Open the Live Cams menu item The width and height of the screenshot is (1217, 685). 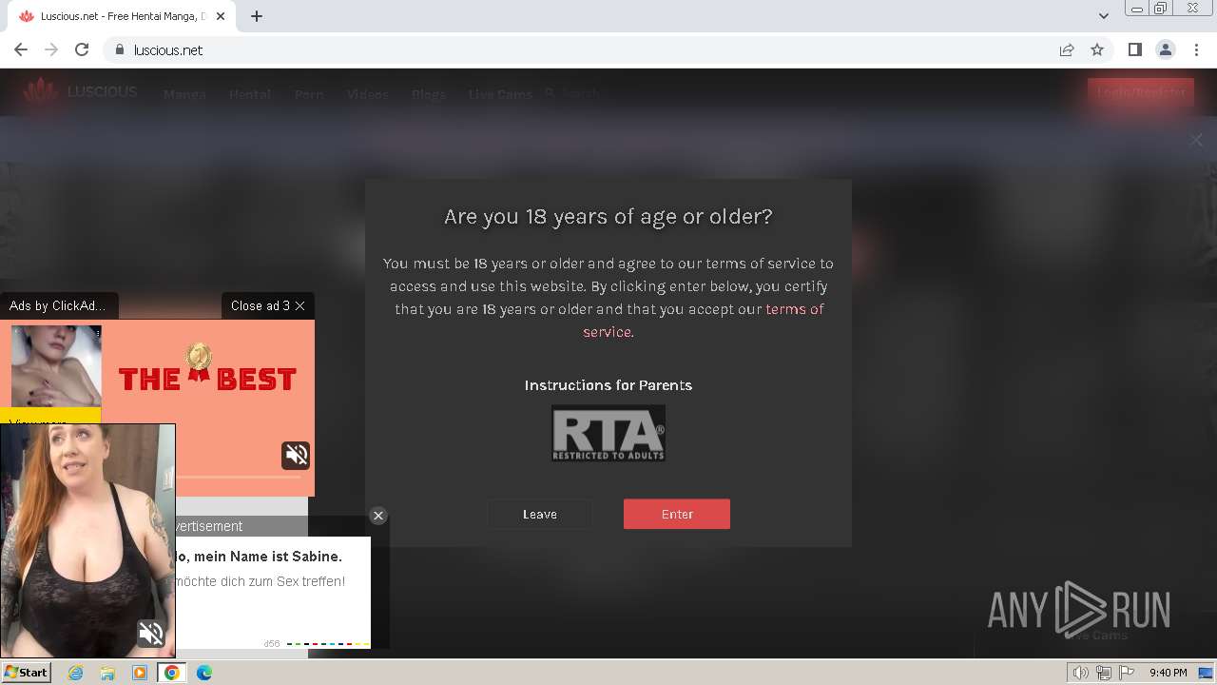point(500,94)
